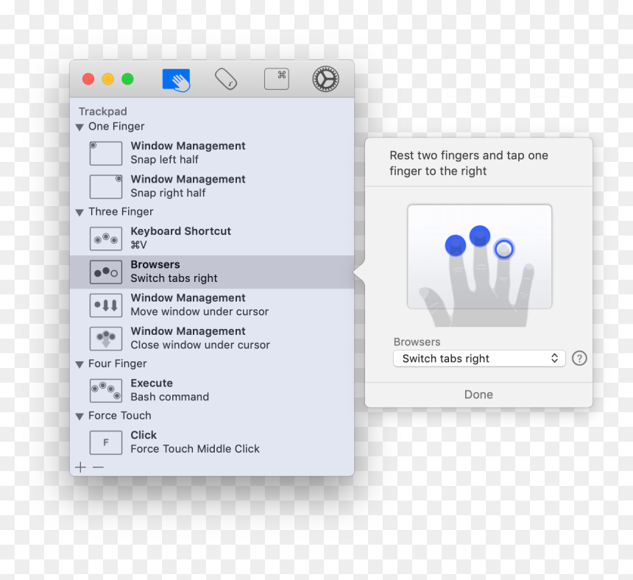The width and height of the screenshot is (633, 580).
Task: Click the Bash command four-finger gesture icon
Action: [106, 390]
